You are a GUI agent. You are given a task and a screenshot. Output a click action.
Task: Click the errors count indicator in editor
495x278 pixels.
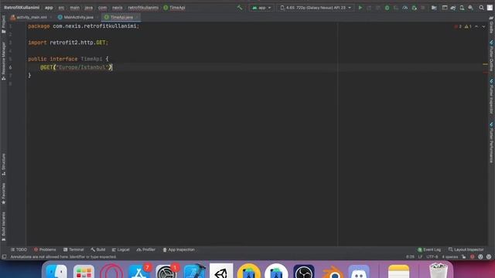tap(458, 26)
